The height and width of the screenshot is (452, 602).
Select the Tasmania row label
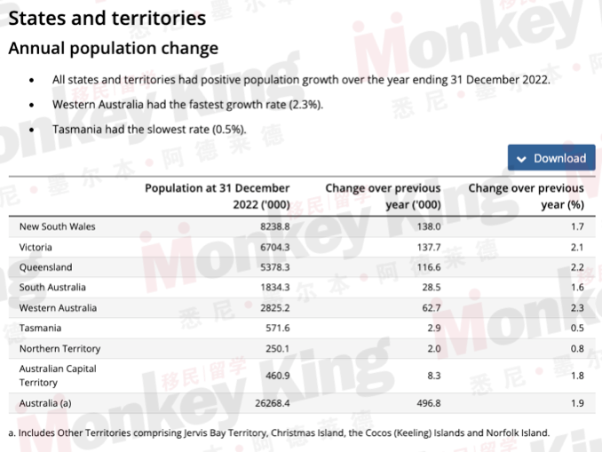click(x=40, y=328)
